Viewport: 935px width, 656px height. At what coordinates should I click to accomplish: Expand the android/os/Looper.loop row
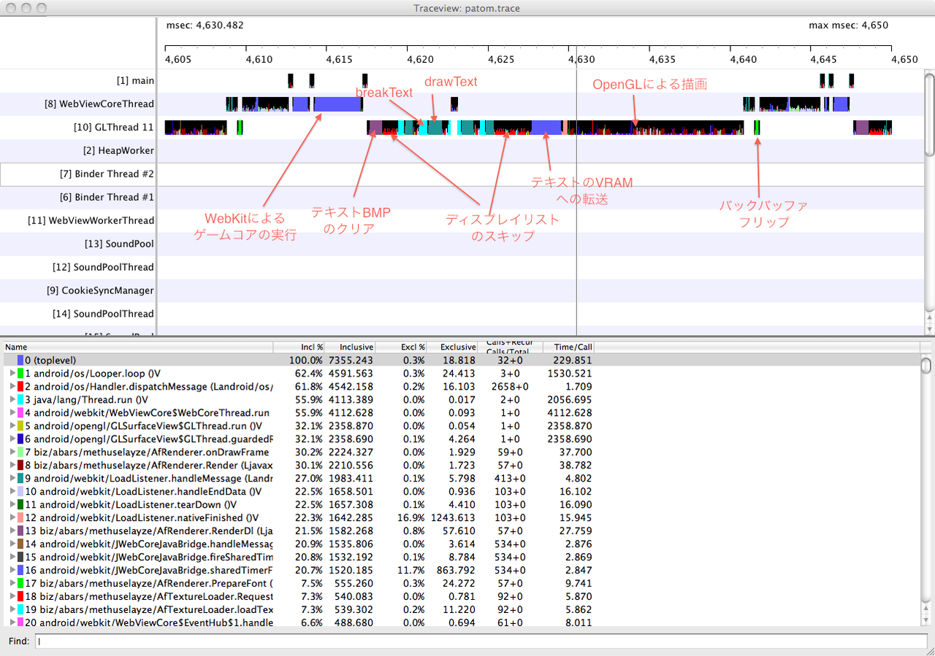[x=12, y=373]
